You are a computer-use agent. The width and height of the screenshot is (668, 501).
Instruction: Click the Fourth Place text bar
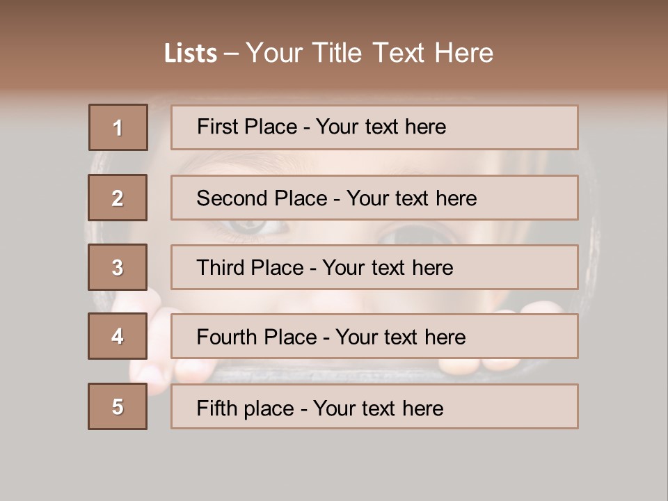click(x=374, y=337)
